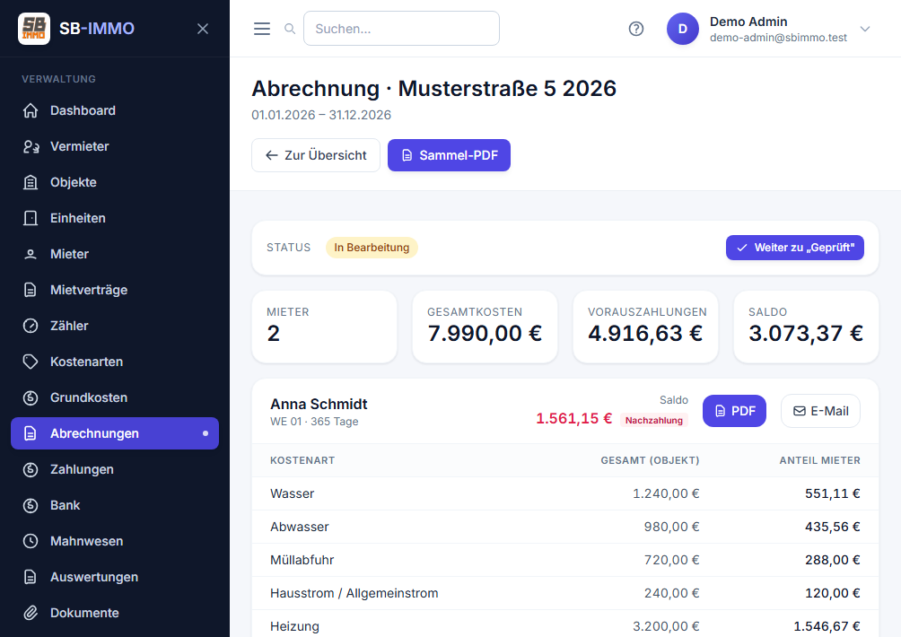
Task: Open Kostenarten menu entry
Action: 115,362
